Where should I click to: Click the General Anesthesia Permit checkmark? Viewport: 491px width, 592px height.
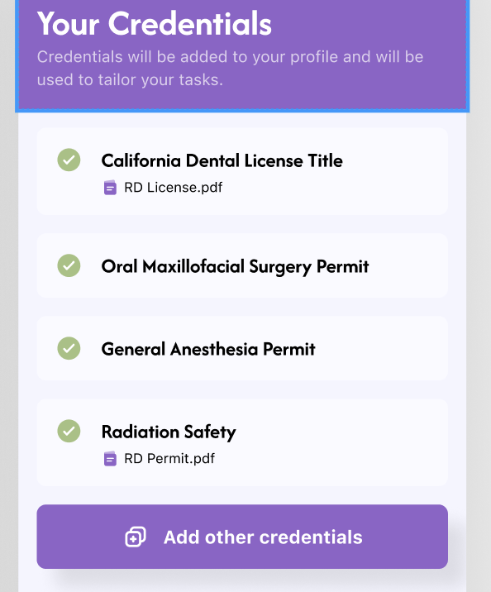69,348
